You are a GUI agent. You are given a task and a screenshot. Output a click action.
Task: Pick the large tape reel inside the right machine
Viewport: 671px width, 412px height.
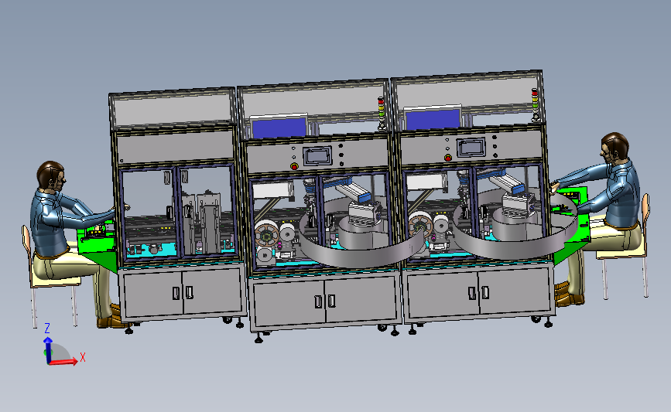pos(420,226)
